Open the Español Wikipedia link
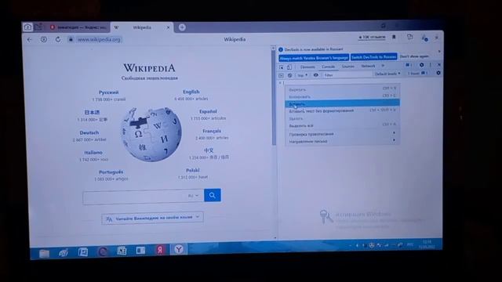The image size is (502, 282). [x=208, y=111]
